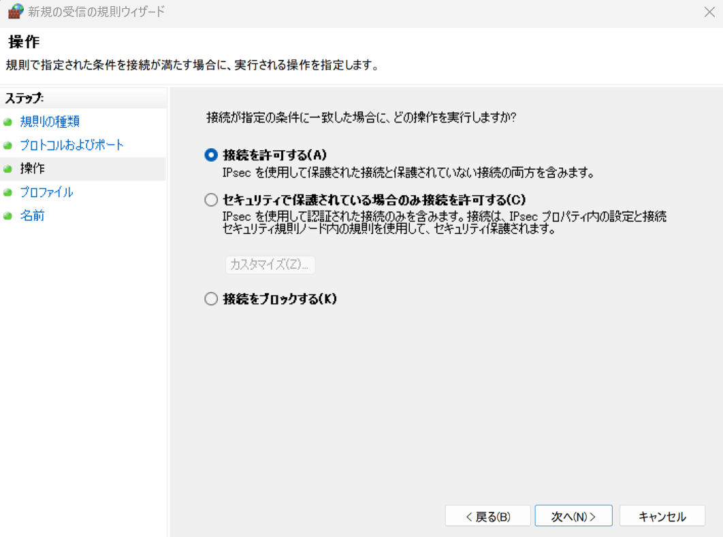
Task: Go back with < 戻る(B) button
Action: (488, 517)
